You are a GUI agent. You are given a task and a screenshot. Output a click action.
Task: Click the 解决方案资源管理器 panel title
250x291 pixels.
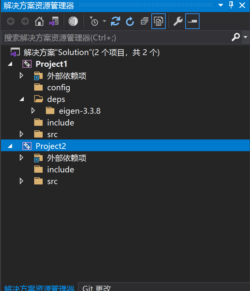coord(39,6)
